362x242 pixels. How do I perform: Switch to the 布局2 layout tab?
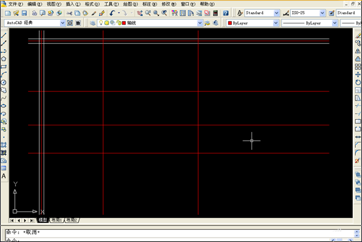pyautogui.click(x=72, y=220)
